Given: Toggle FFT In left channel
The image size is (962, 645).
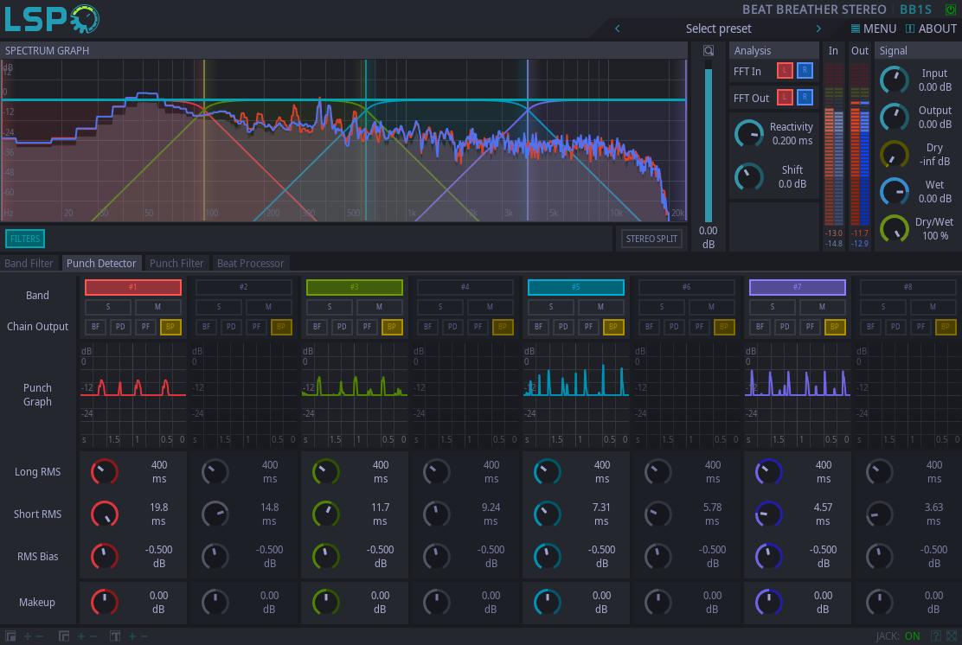Looking at the screenshot, I should tap(785, 72).
